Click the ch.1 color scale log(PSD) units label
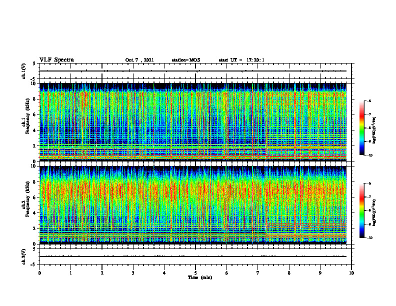The height and width of the screenshot is (306, 396). [375, 129]
